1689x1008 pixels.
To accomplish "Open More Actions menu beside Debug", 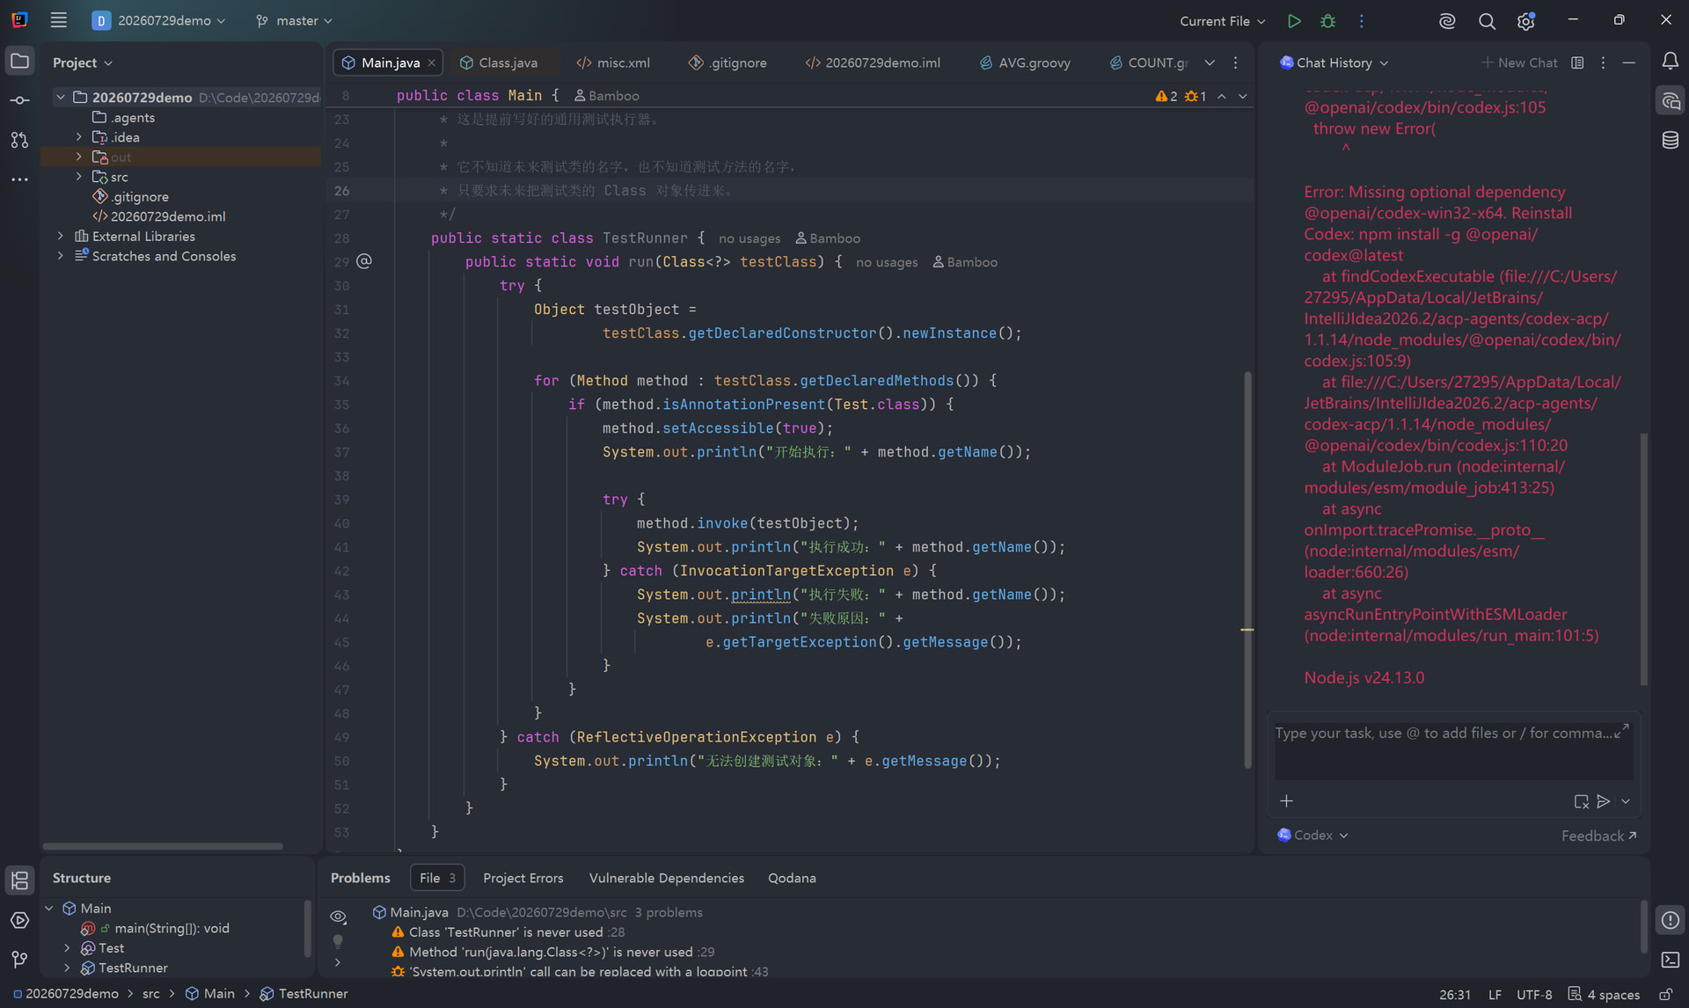I will [1361, 21].
